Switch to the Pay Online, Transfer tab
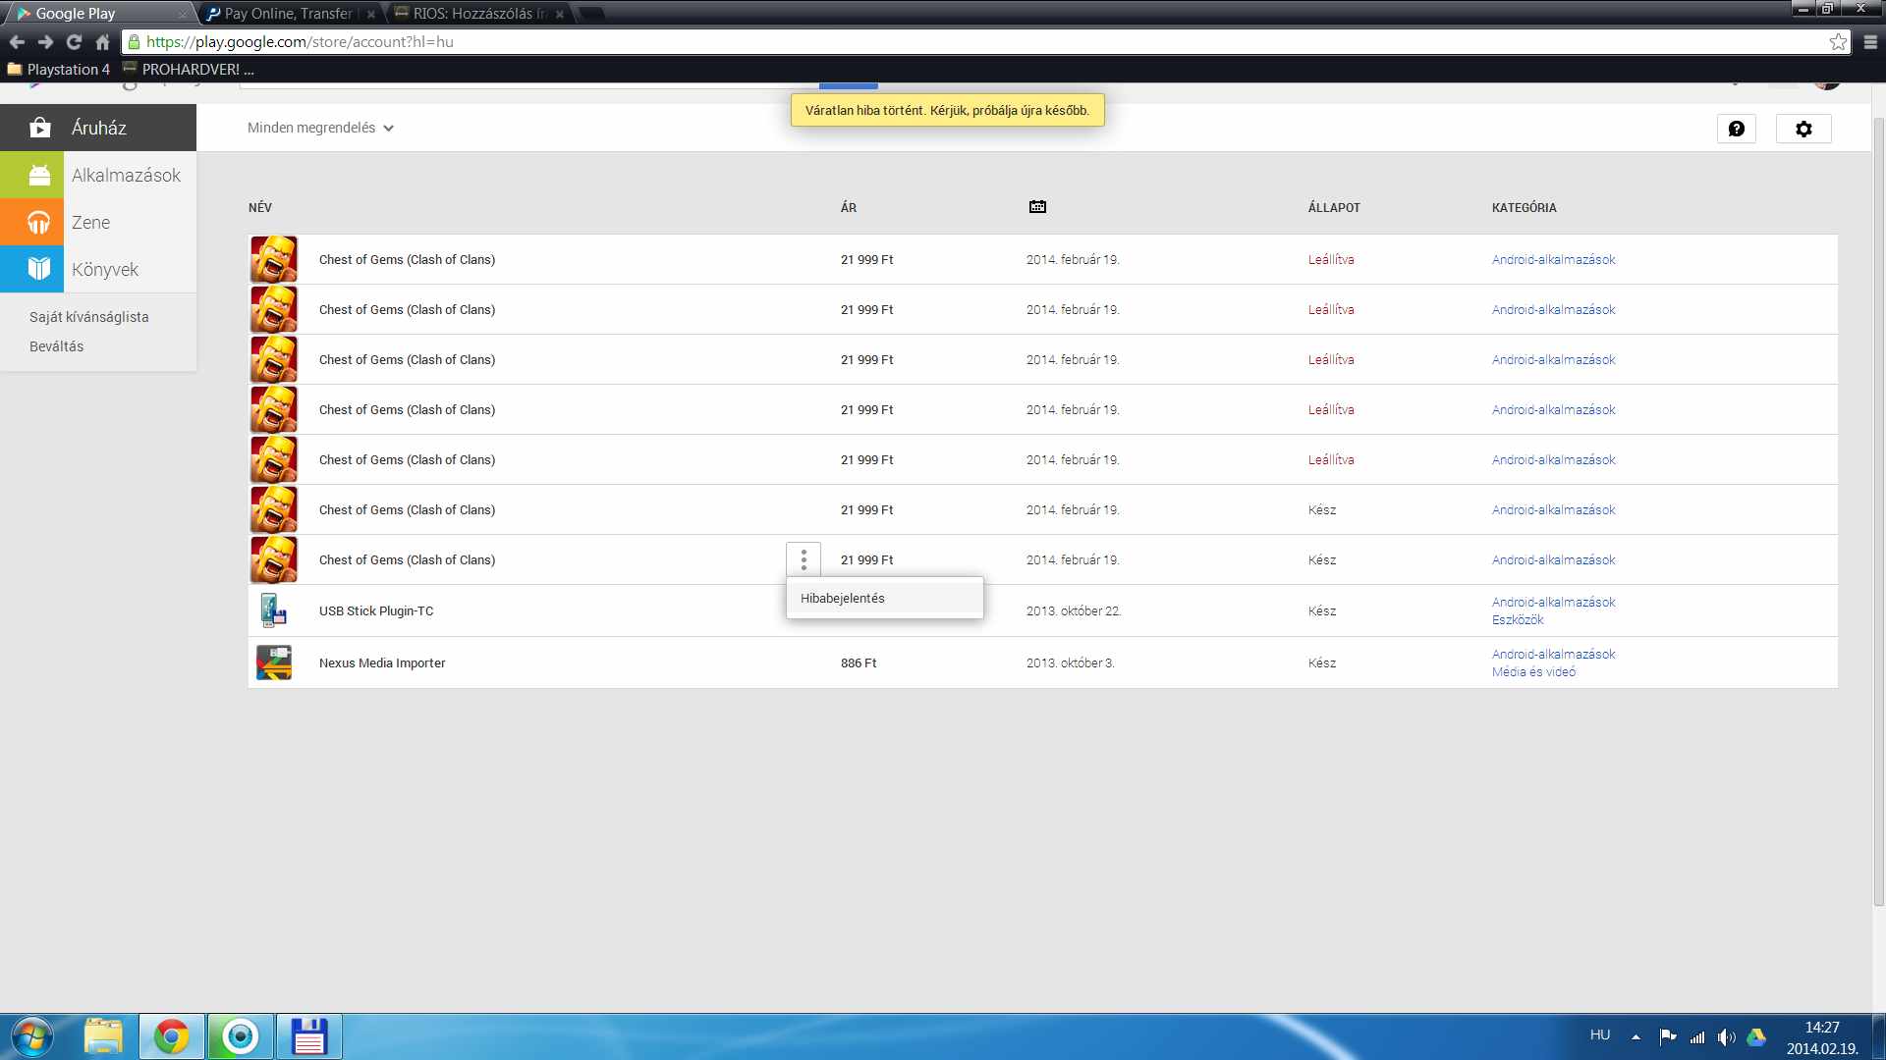This screenshot has width=1886, height=1060. [x=288, y=14]
